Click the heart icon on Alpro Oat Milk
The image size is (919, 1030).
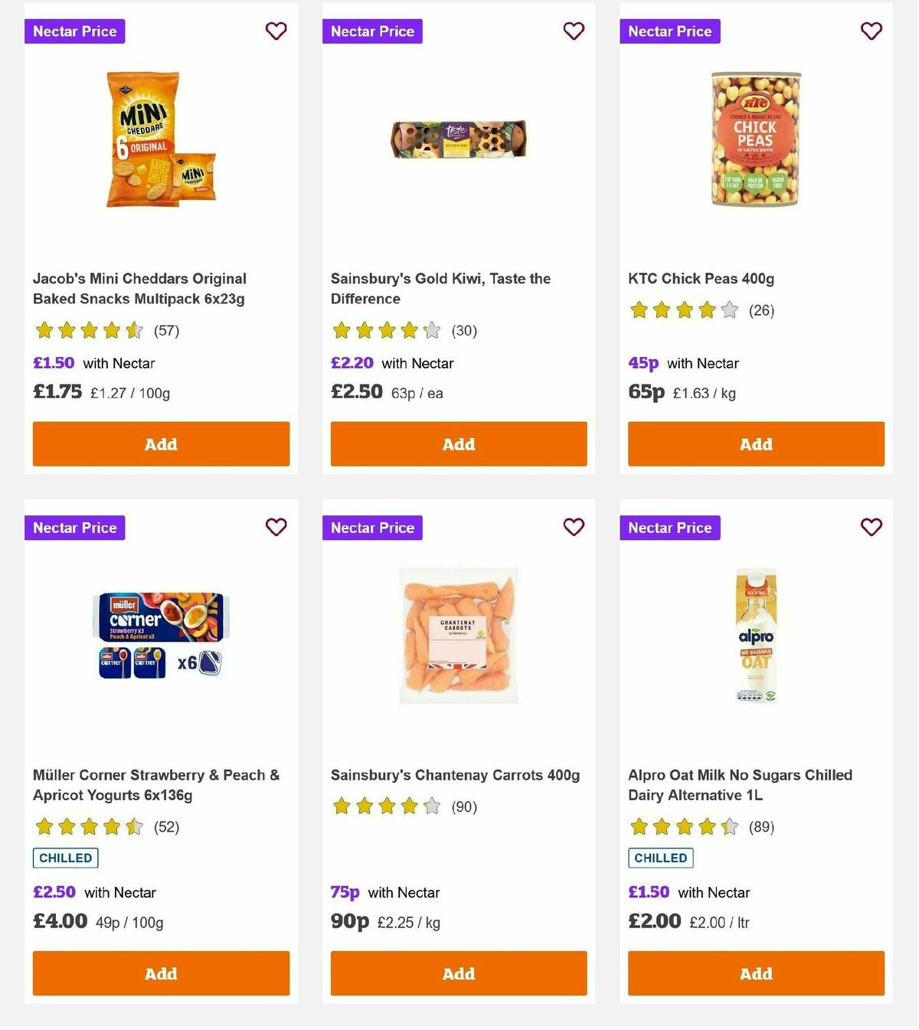(x=871, y=528)
